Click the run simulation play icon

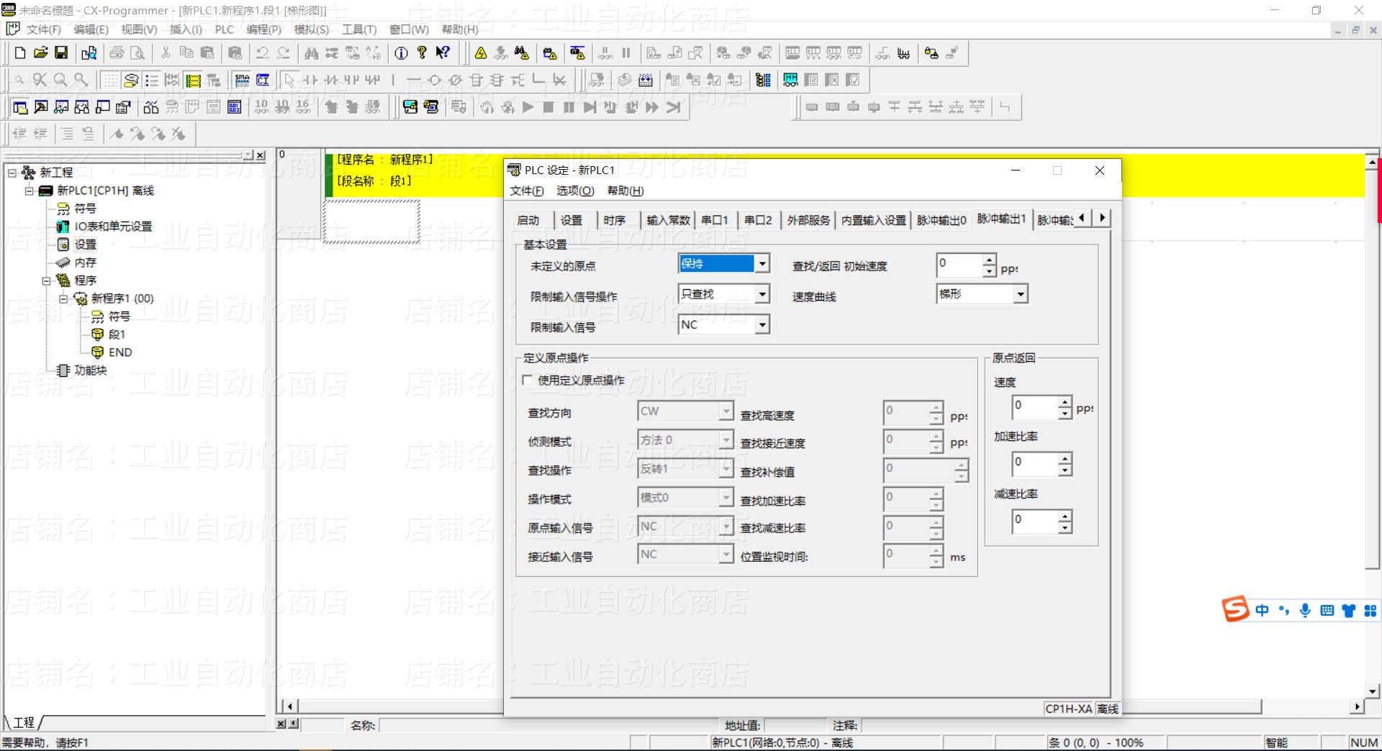tap(528, 107)
